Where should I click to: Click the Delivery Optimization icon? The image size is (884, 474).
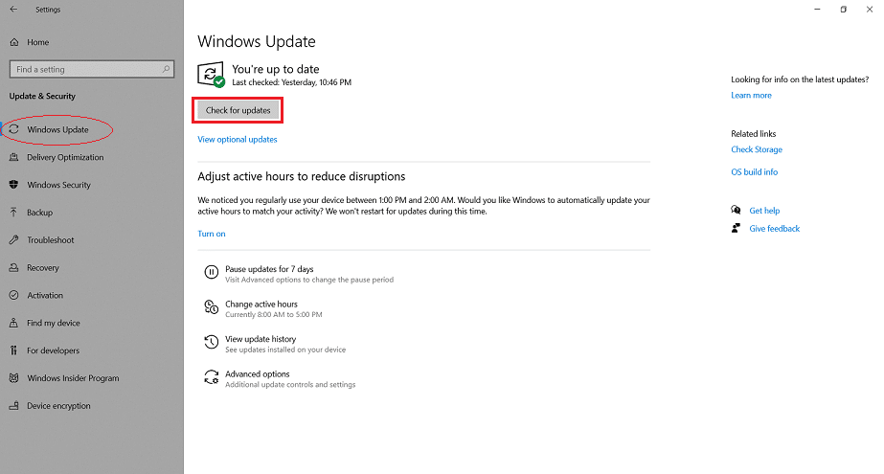(14, 157)
